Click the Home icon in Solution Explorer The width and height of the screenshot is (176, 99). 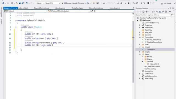tap(144, 12)
